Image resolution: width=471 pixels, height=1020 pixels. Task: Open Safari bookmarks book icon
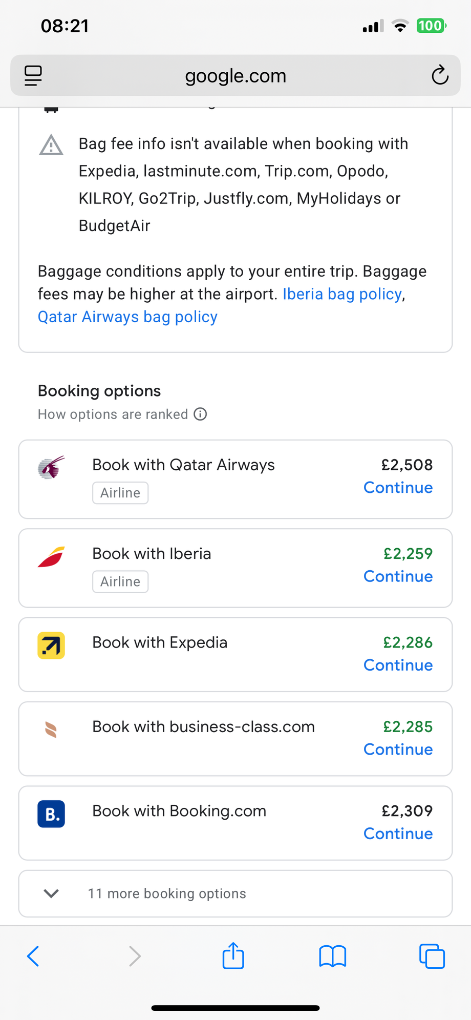(333, 956)
